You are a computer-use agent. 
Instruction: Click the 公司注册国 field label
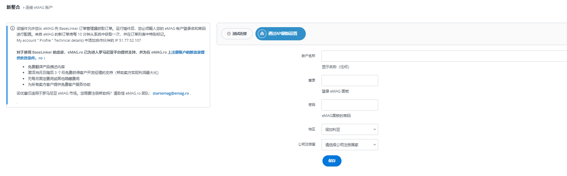tap(306, 144)
